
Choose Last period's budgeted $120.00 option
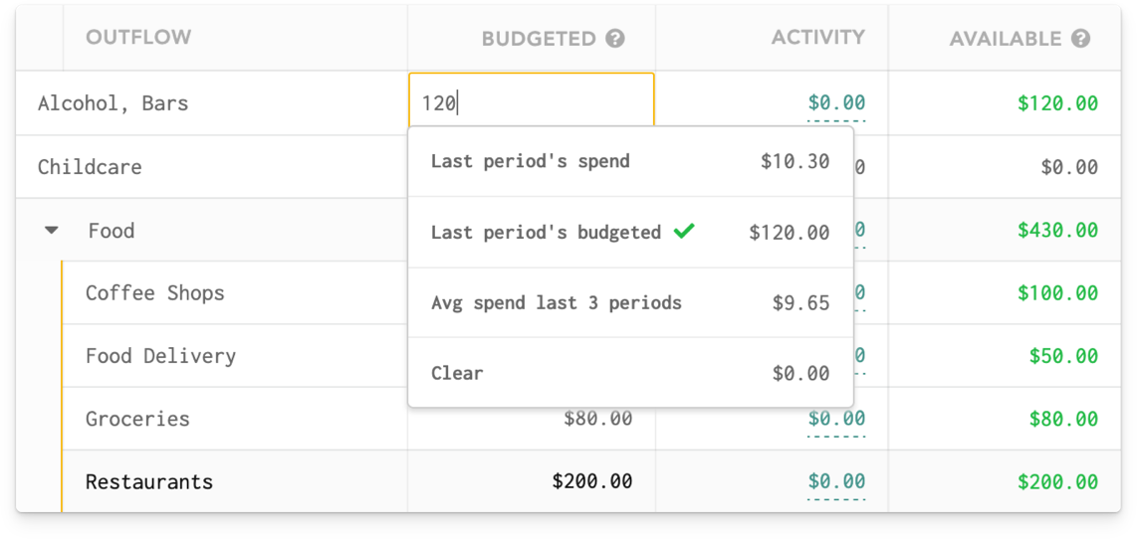(x=629, y=232)
